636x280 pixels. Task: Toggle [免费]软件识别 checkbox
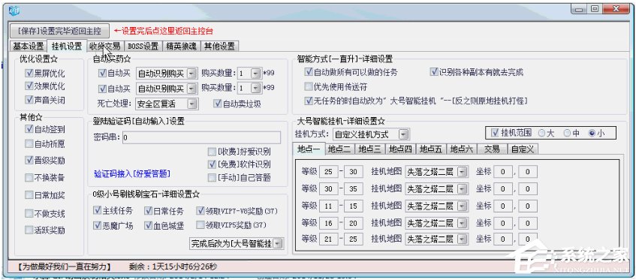[239, 164]
